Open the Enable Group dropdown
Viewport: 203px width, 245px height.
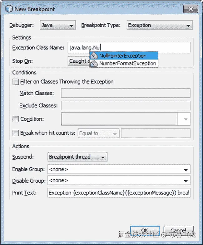(119, 169)
